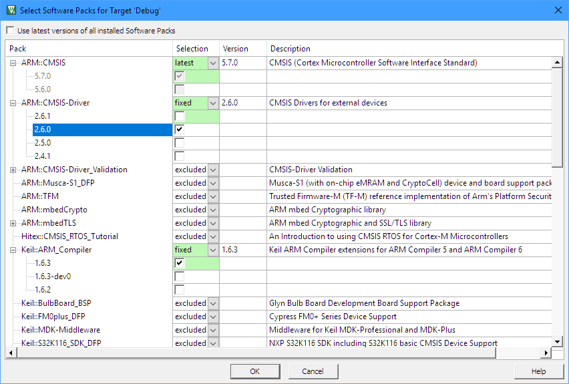569x384 pixels.
Task: Open selection dropdown for ARM::Musca-S1_DFP
Action: [214, 183]
